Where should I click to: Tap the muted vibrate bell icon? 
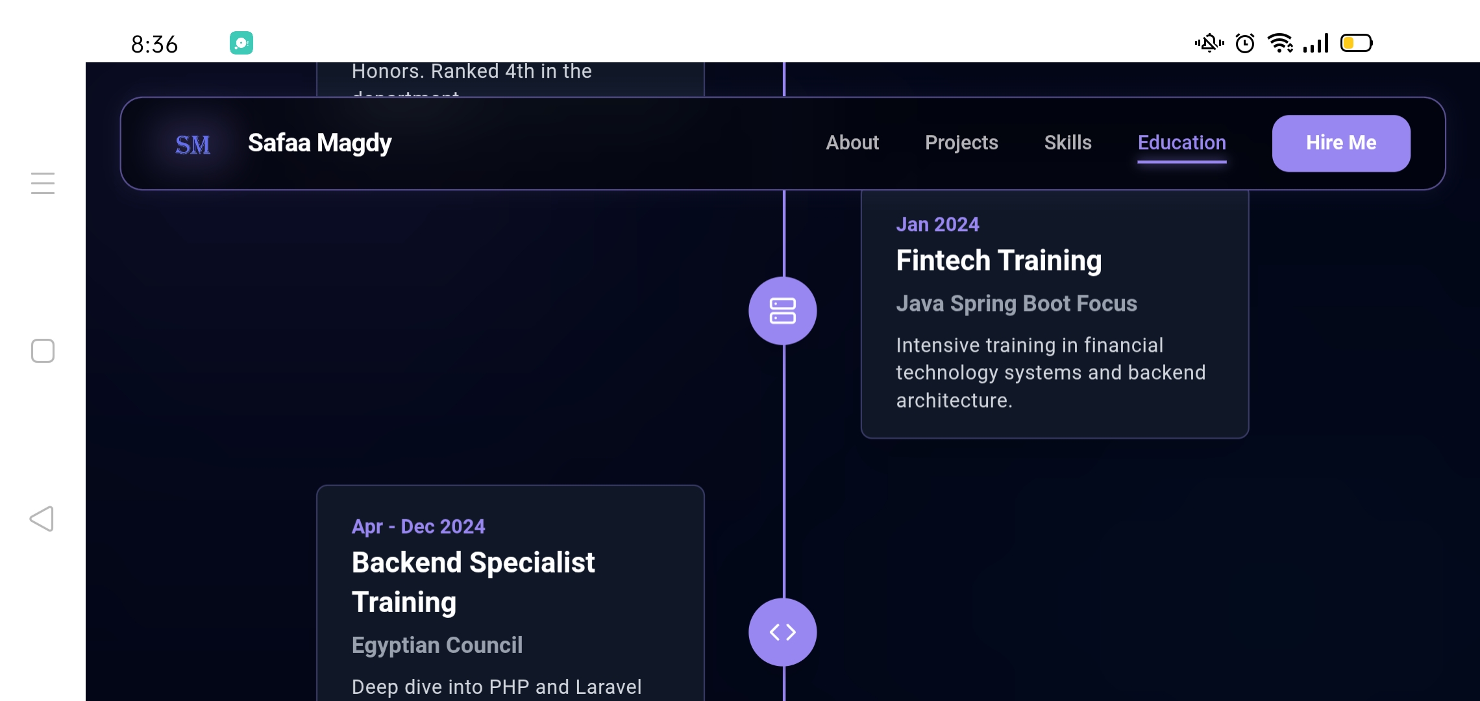(1209, 43)
